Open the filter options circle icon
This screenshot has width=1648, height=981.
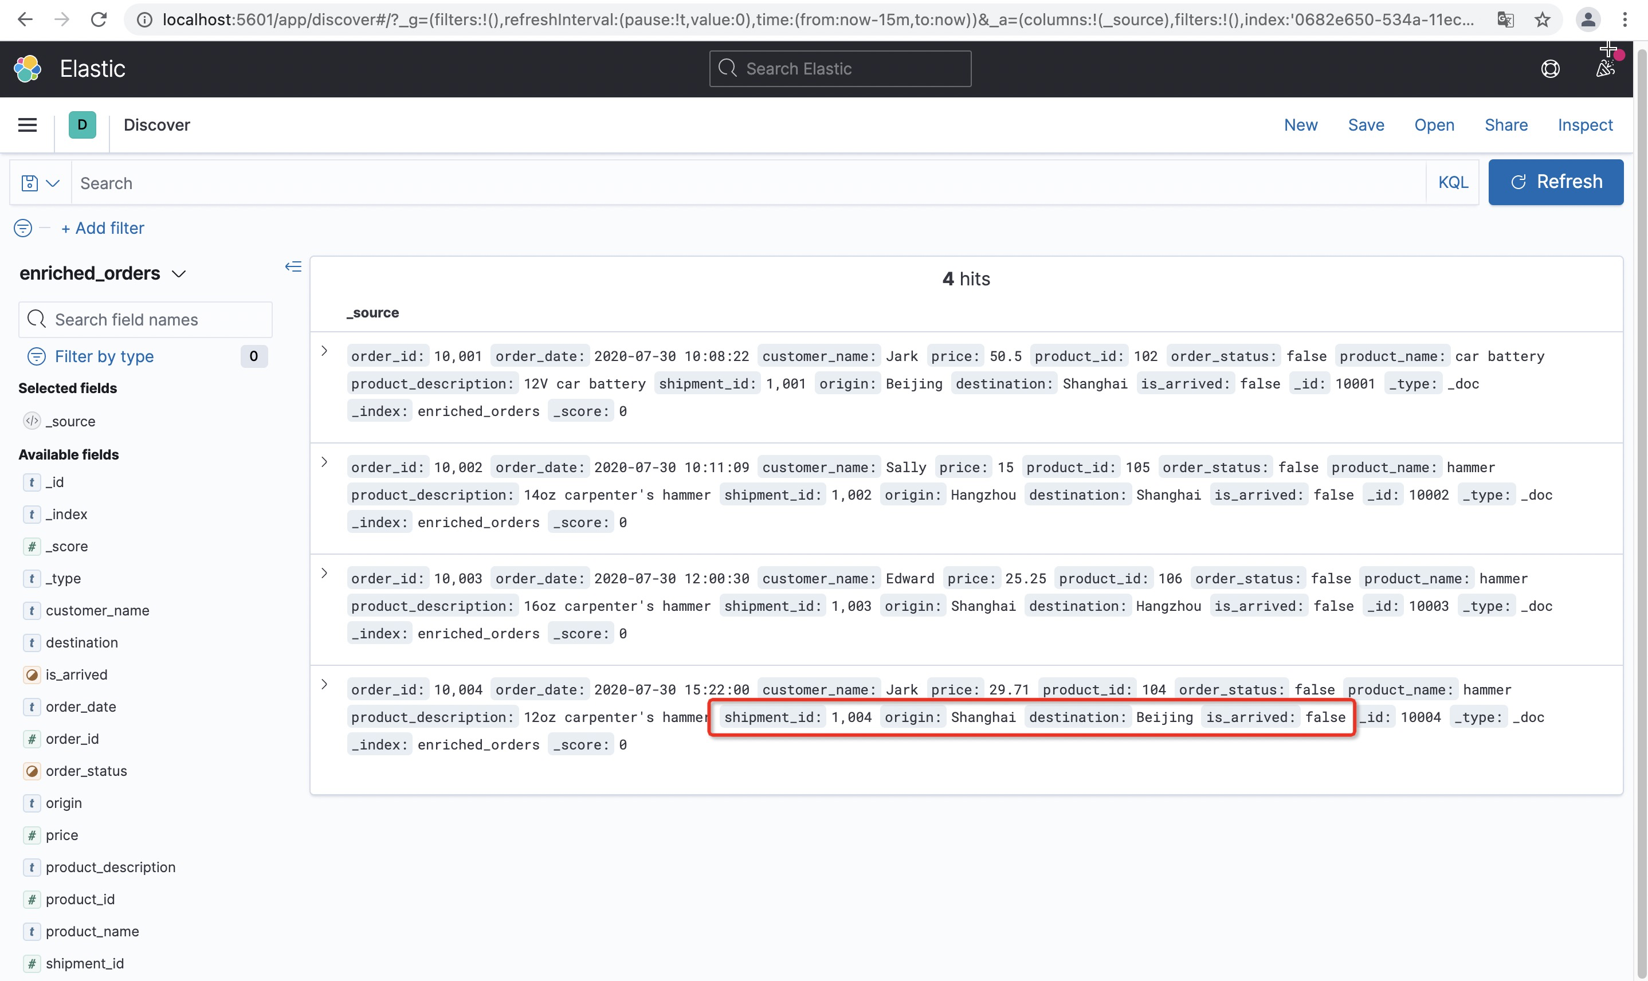point(22,228)
